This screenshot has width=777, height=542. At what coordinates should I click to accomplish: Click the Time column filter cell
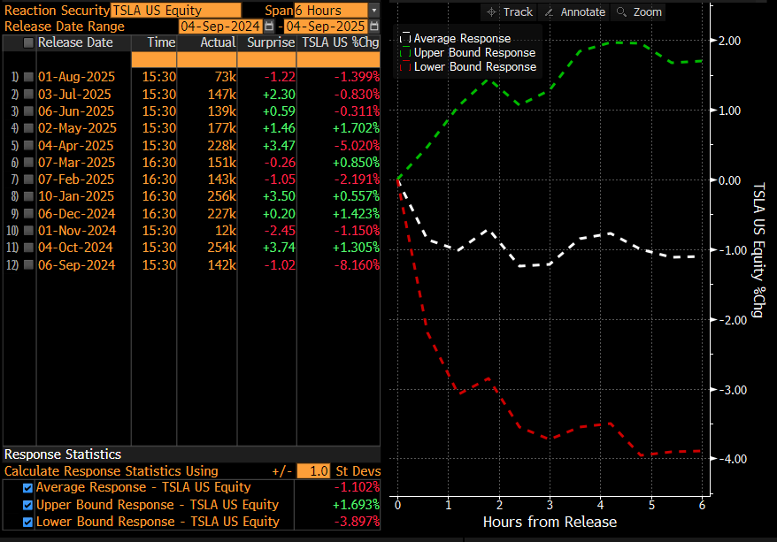tap(154, 59)
